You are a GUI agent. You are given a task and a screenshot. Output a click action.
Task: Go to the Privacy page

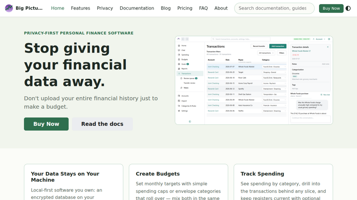(x=105, y=8)
